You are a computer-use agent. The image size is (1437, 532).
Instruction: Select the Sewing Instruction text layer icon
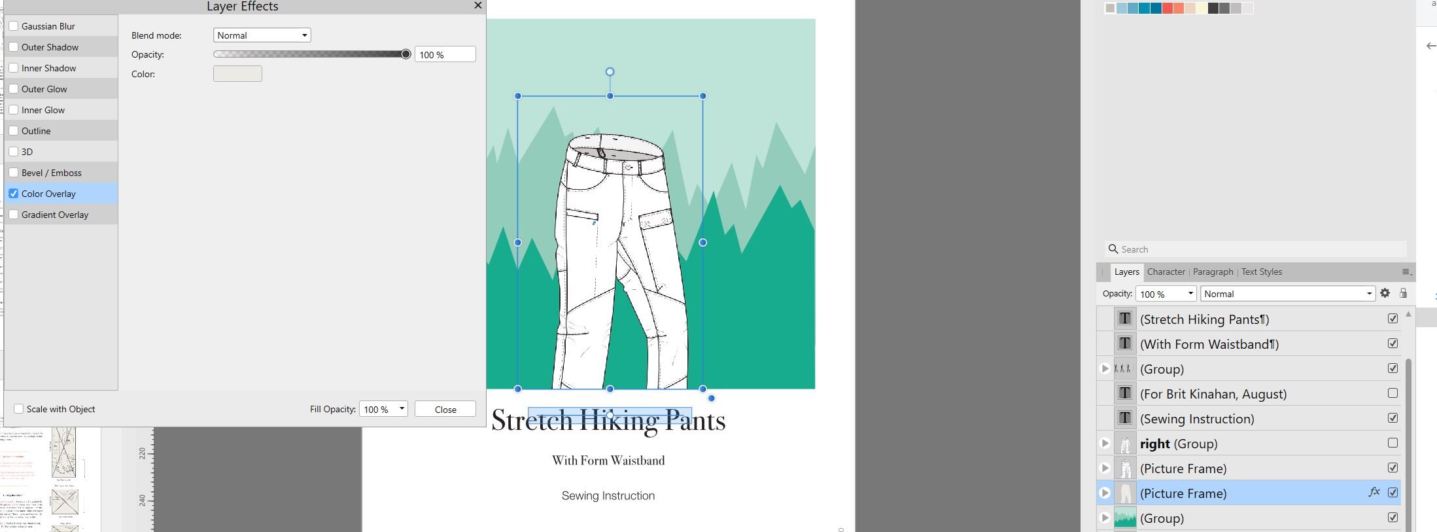[1124, 418]
